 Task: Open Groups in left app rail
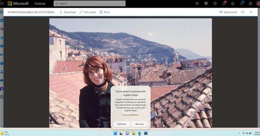pyautogui.click(x=2, y=46)
